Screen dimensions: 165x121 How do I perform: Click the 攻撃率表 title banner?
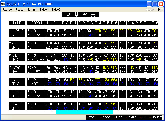[80, 14]
